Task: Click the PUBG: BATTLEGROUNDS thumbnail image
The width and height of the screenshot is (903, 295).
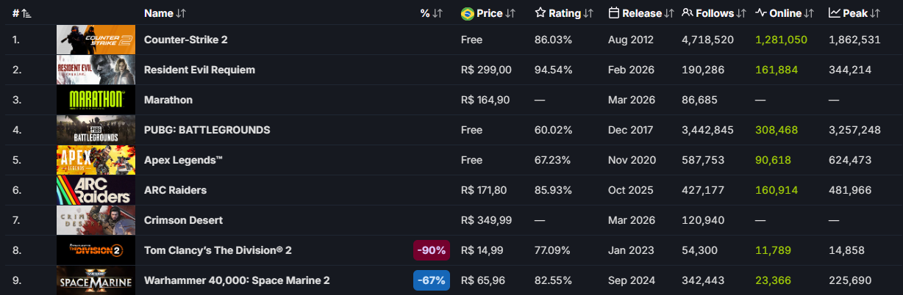Action: (x=96, y=130)
